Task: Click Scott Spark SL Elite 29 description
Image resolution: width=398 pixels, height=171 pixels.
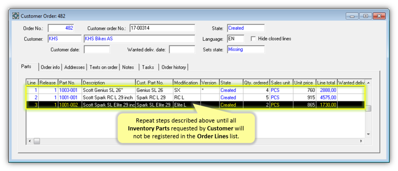Action: tap(109, 105)
